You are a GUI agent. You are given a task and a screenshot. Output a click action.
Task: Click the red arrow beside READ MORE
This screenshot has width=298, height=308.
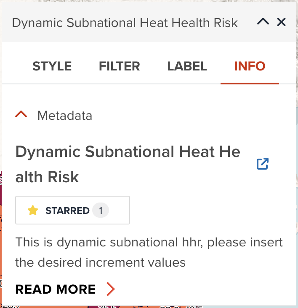(110, 289)
